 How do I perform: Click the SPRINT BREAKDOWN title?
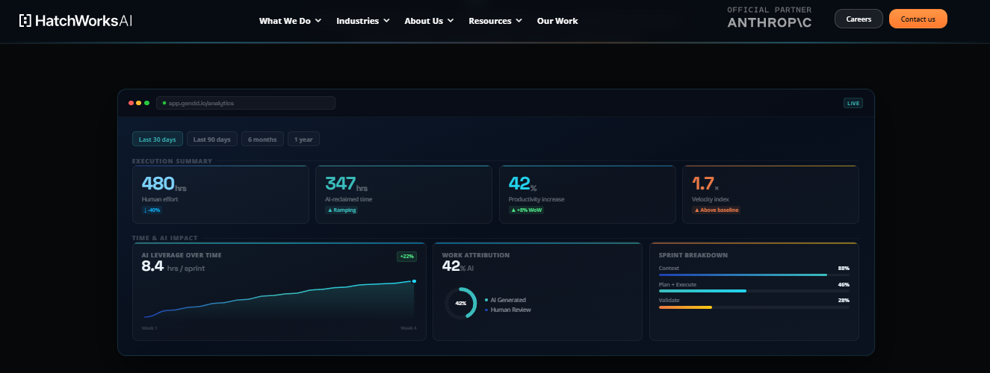pyautogui.click(x=693, y=255)
